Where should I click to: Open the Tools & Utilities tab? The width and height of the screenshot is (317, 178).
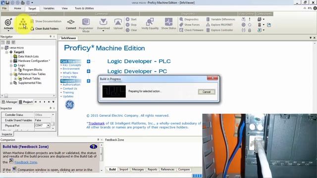84,8
